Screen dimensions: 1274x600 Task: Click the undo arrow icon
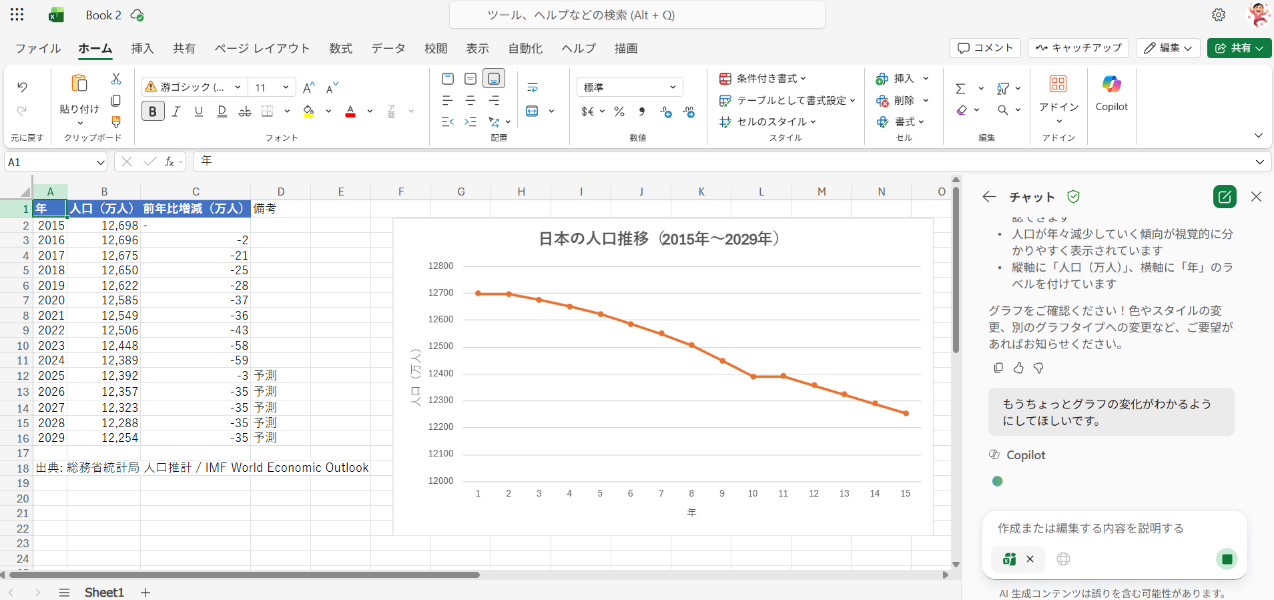click(x=22, y=87)
